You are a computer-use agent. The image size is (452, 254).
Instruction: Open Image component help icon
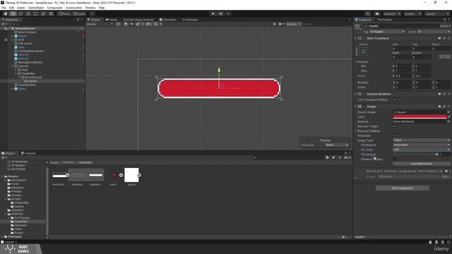coord(439,107)
